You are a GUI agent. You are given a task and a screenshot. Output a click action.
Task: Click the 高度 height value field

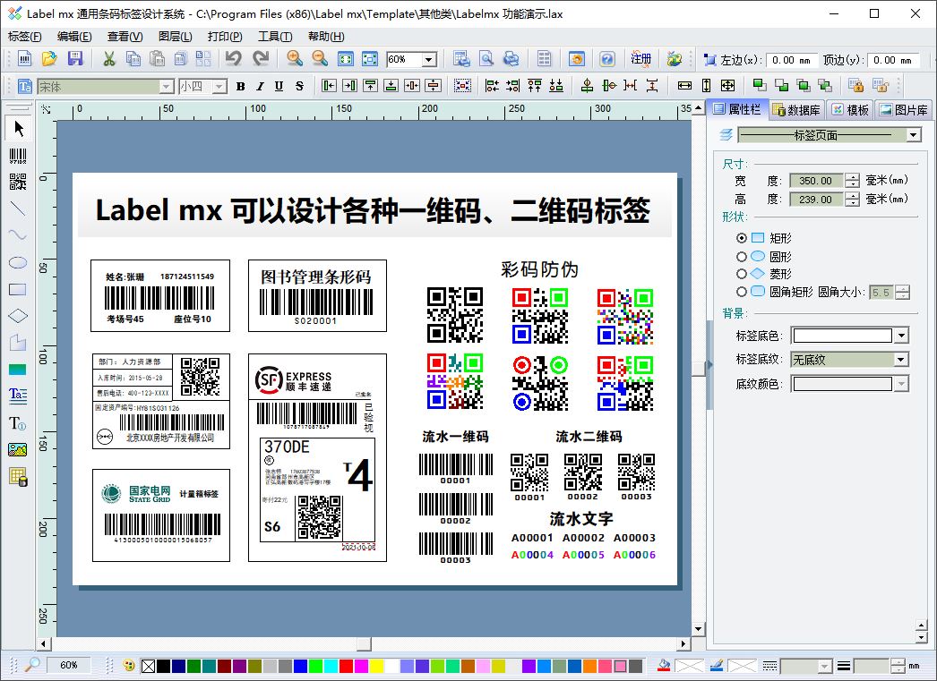coord(816,199)
